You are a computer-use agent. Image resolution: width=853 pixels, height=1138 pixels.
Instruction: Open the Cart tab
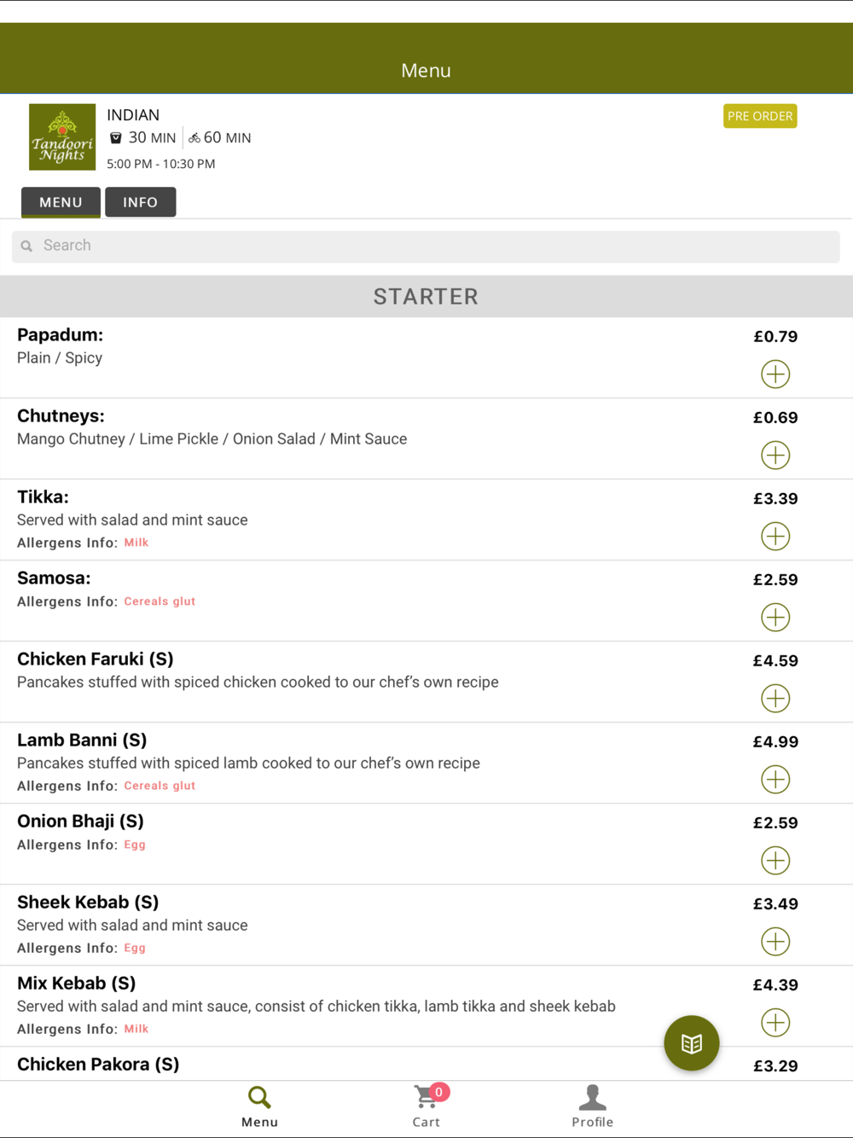(426, 1106)
